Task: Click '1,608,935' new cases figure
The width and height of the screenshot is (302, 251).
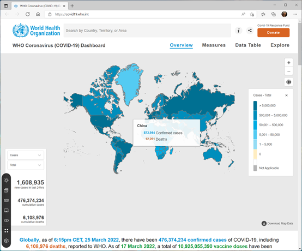Action: (30, 182)
